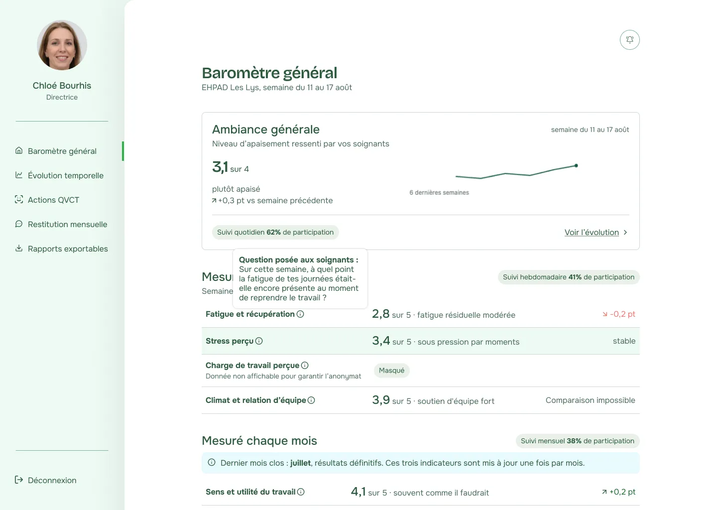This screenshot has width=717, height=510.
Task: Click the info icon beside Fatigue et récupération
Action: (300, 314)
